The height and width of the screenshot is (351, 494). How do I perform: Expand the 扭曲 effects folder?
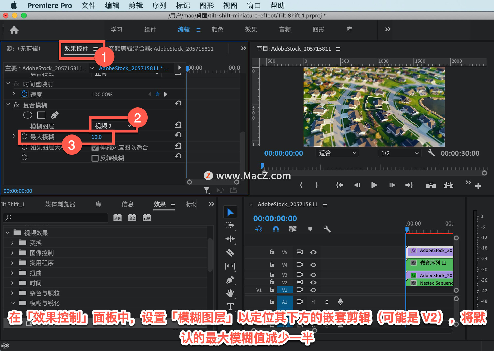point(12,273)
